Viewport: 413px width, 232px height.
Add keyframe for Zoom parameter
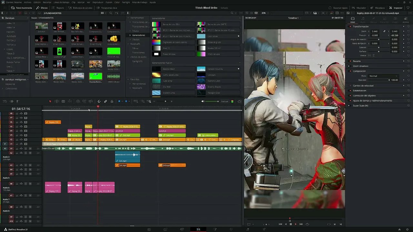click(x=404, y=31)
